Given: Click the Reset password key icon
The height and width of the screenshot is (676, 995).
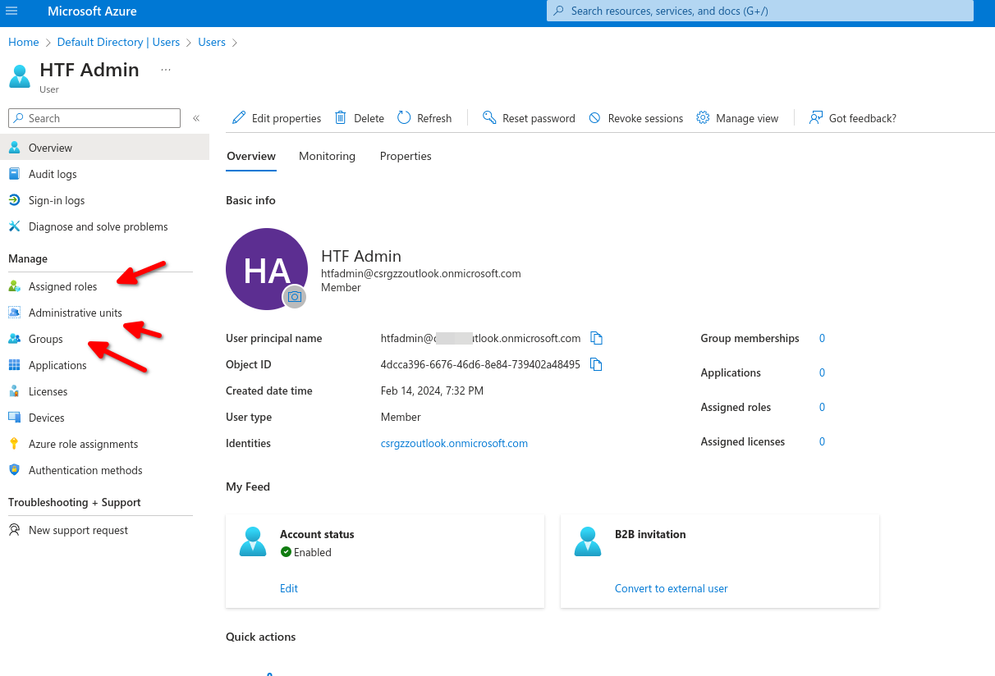Looking at the screenshot, I should pos(489,118).
